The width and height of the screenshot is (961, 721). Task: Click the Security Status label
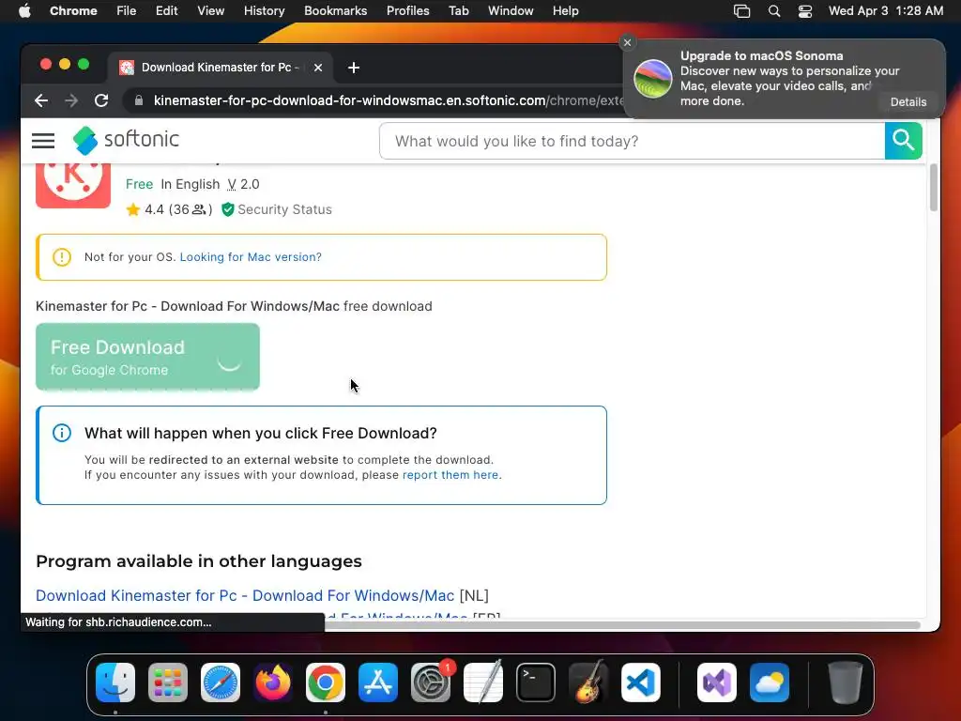[284, 209]
